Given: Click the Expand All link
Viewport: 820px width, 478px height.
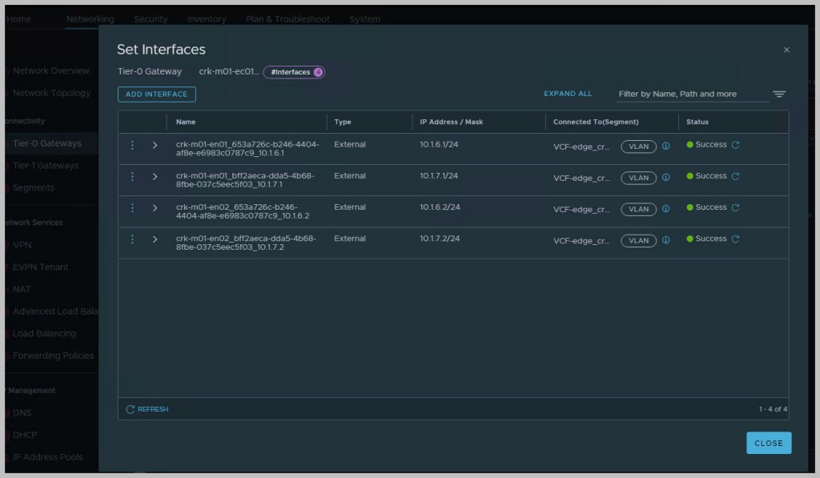Looking at the screenshot, I should (x=568, y=94).
